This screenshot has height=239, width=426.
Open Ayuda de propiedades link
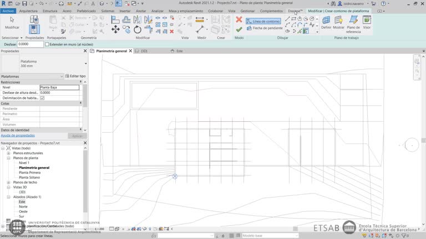coord(18,135)
